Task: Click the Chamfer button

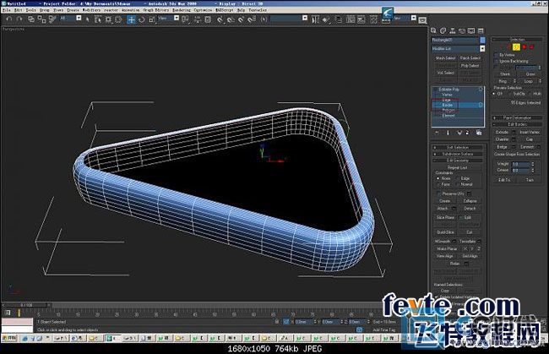Action: [x=502, y=139]
